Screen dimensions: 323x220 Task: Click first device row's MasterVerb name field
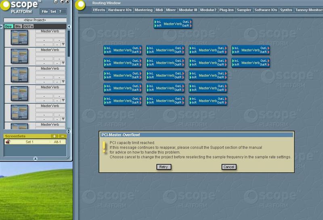pos(50,31)
